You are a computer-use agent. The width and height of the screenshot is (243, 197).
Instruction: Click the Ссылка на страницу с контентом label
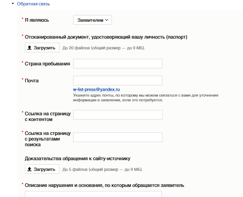[x=48, y=116]
